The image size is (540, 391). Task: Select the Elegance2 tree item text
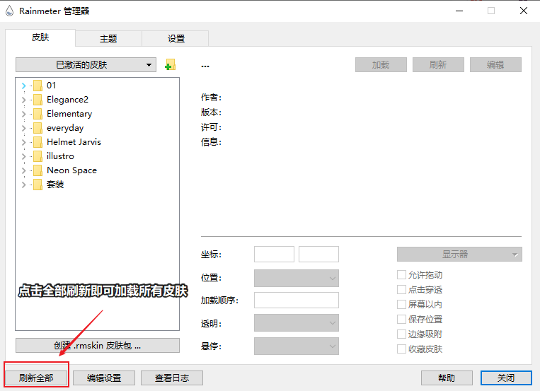[67, 100]
